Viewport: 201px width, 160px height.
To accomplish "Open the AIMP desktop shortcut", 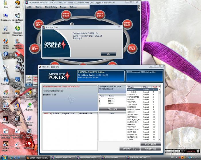I will [x=18, y=4].
